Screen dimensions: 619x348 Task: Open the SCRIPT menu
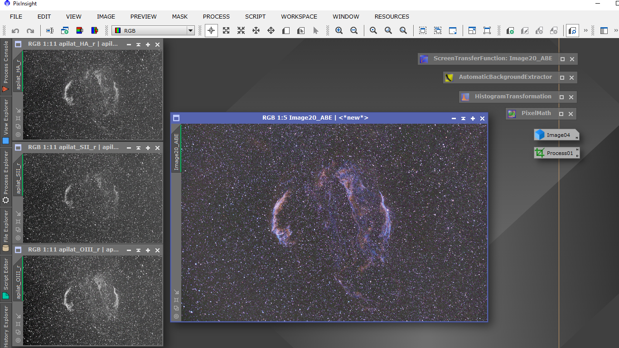[256, 16]
